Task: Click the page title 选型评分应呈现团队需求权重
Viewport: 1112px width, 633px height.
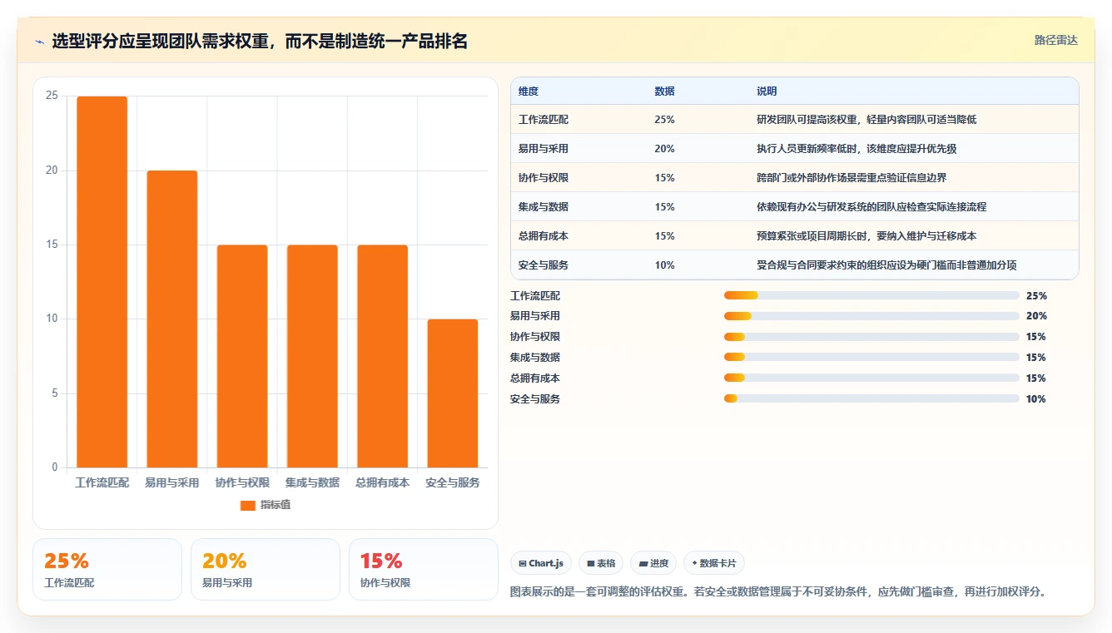Action: (260, 42)
